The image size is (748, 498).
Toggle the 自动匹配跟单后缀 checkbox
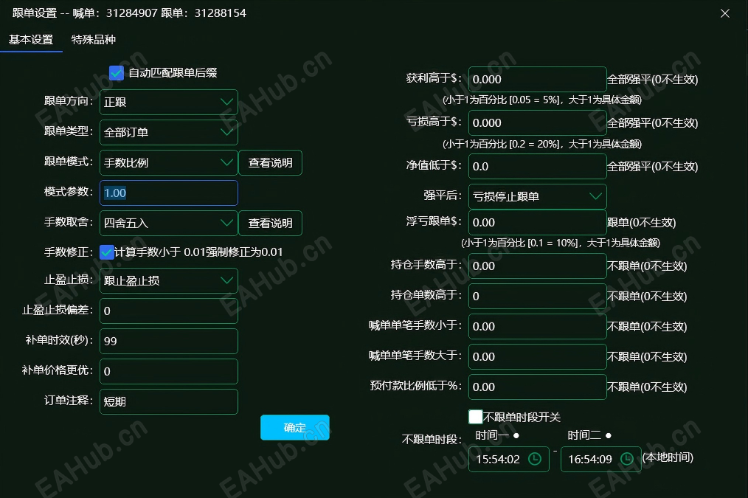(117, 72)
